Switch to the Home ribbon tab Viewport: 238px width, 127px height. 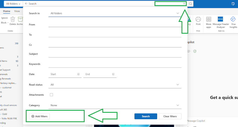coord(7,11)
